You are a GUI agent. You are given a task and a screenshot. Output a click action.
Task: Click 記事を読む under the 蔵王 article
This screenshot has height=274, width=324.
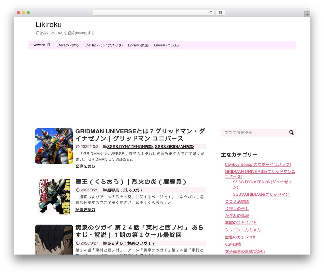[x=85, y=210]
